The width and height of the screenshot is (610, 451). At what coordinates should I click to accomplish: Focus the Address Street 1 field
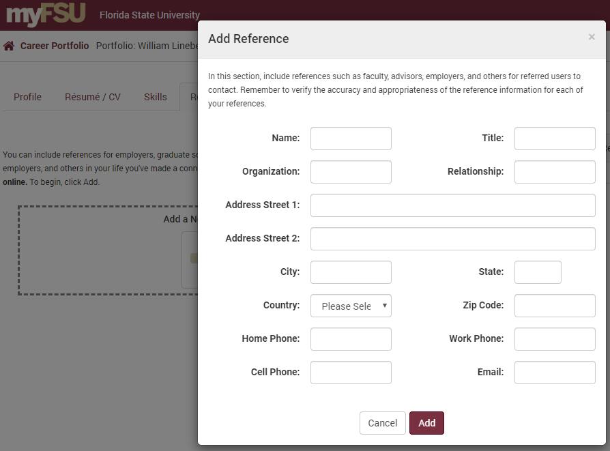pos(452,205)
